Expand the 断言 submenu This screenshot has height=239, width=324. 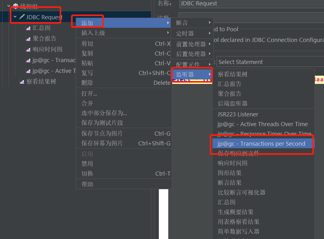tap(192, 23)
